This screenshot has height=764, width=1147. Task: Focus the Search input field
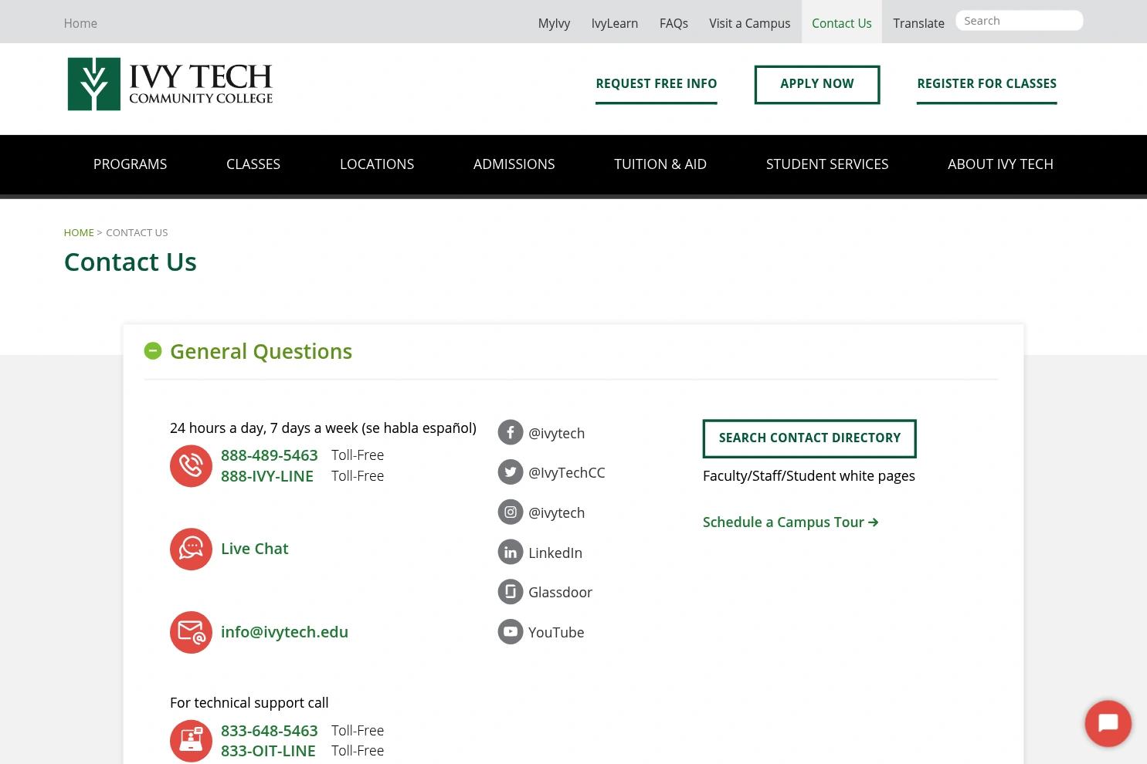(1020, 21)
